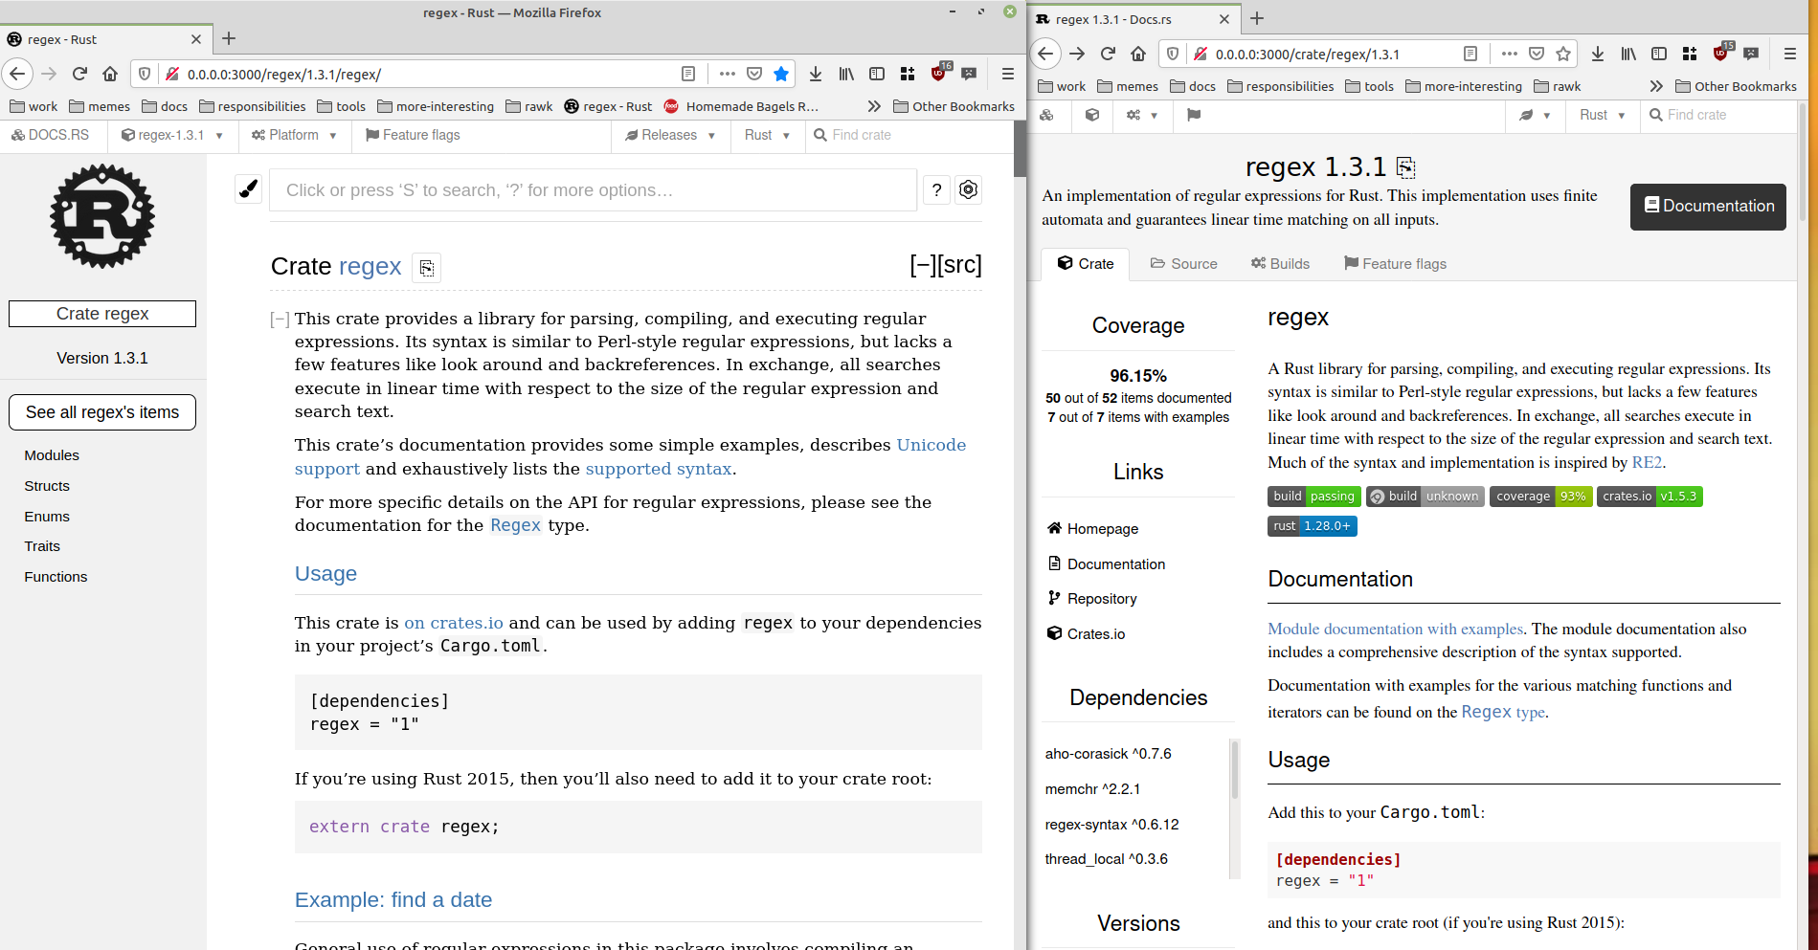Screen dimensions: 1818x950
Task: Open library icon in left Firefox window
Action: 846,74
